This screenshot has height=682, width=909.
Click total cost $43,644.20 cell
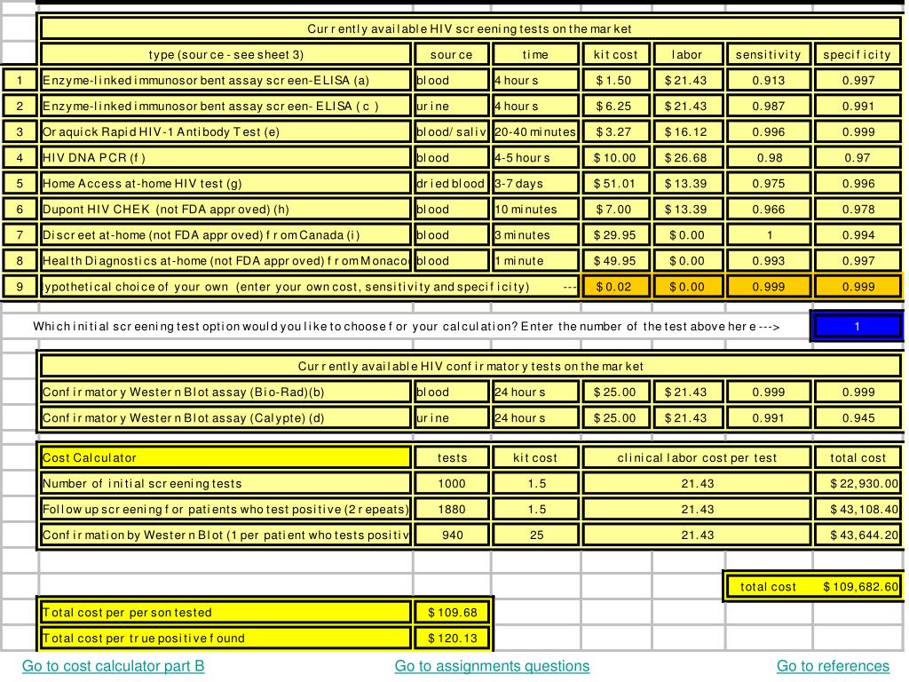[x=858, y=535]
